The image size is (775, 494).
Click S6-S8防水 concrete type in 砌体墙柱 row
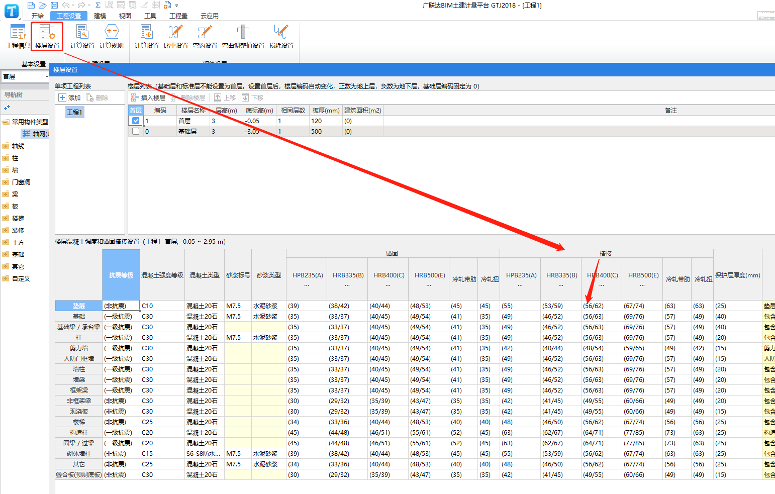click(x=205, y=453)
